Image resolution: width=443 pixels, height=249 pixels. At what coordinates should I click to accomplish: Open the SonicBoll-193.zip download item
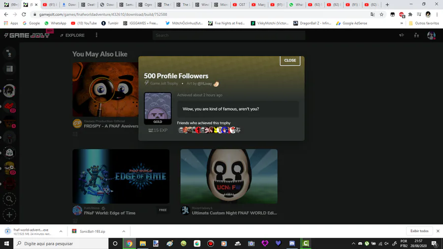93,231
